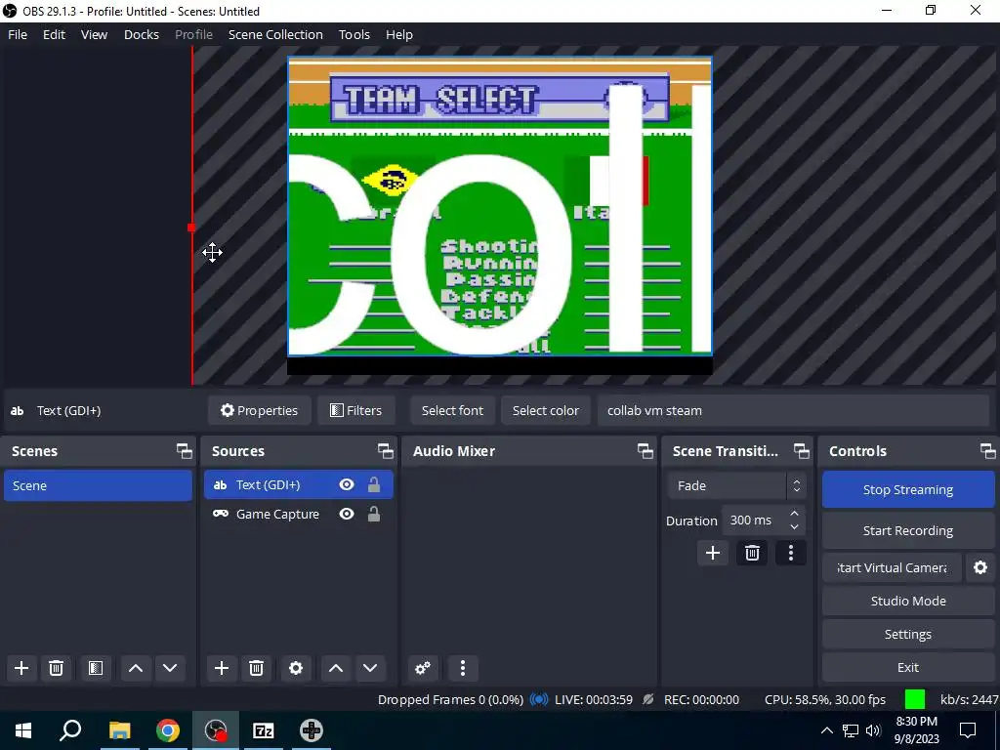Open Chrome from the taskbar
Viewport: 1000px width, 750px height.
[168, 730]
